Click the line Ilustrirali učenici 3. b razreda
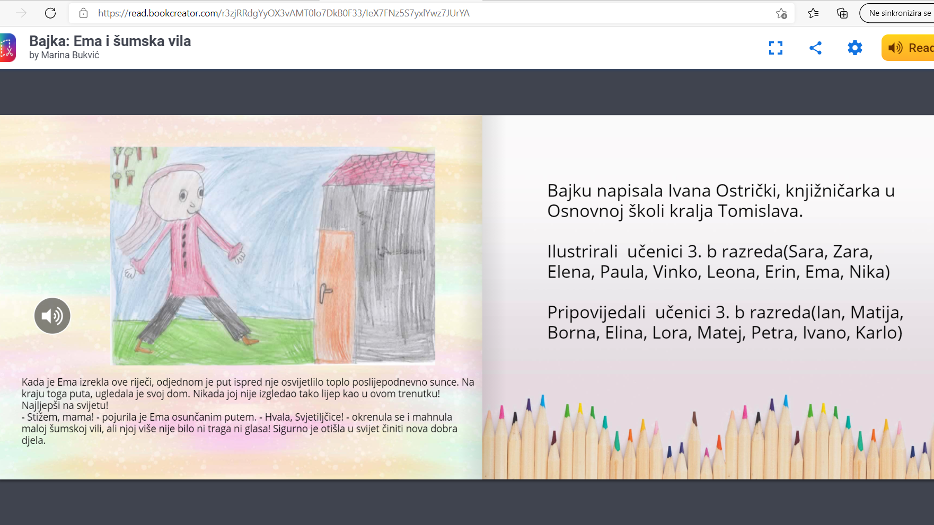Screen dimensions: 934x525 [710, 252]
